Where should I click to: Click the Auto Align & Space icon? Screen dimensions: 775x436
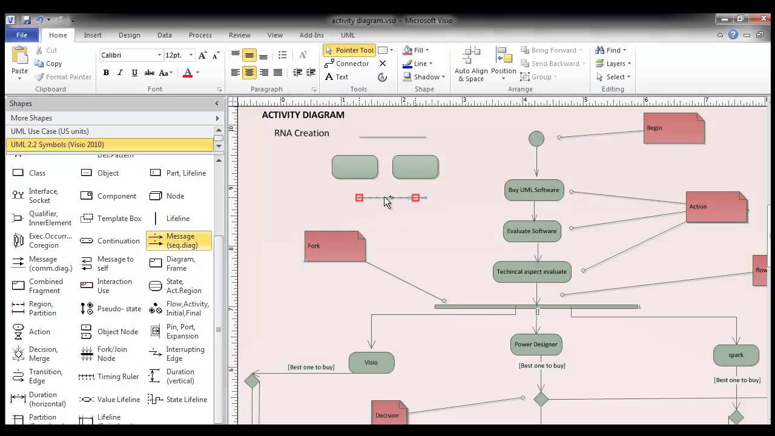click(x=471, y=64)
